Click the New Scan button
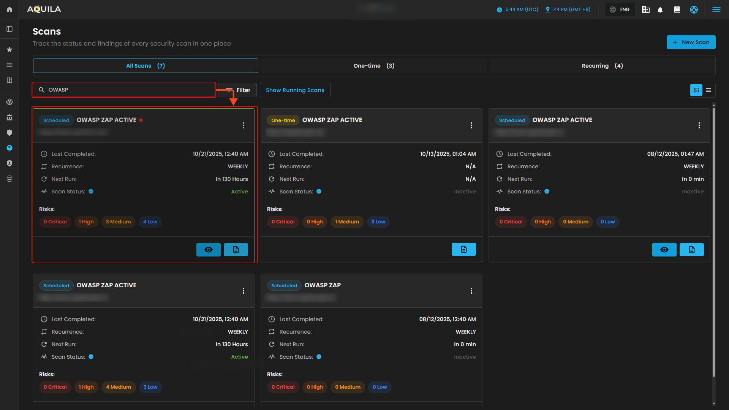This screenshot has height=410, width=729. [x=691, y=42]
